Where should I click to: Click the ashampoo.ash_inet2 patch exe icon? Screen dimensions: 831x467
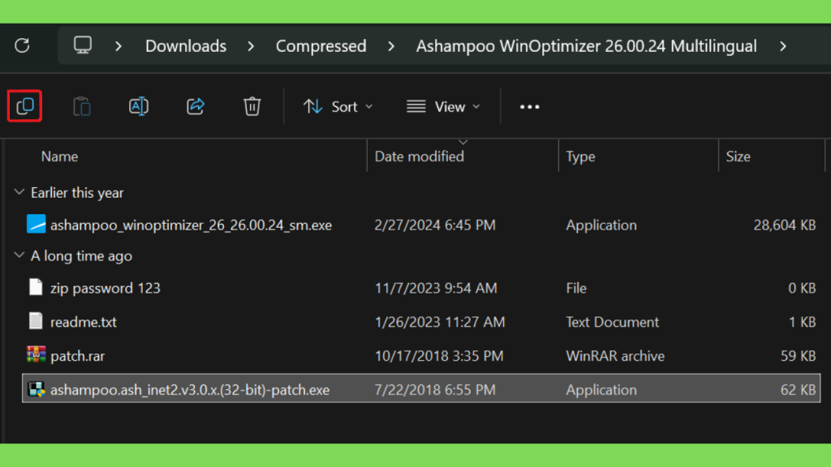[36, 389]
